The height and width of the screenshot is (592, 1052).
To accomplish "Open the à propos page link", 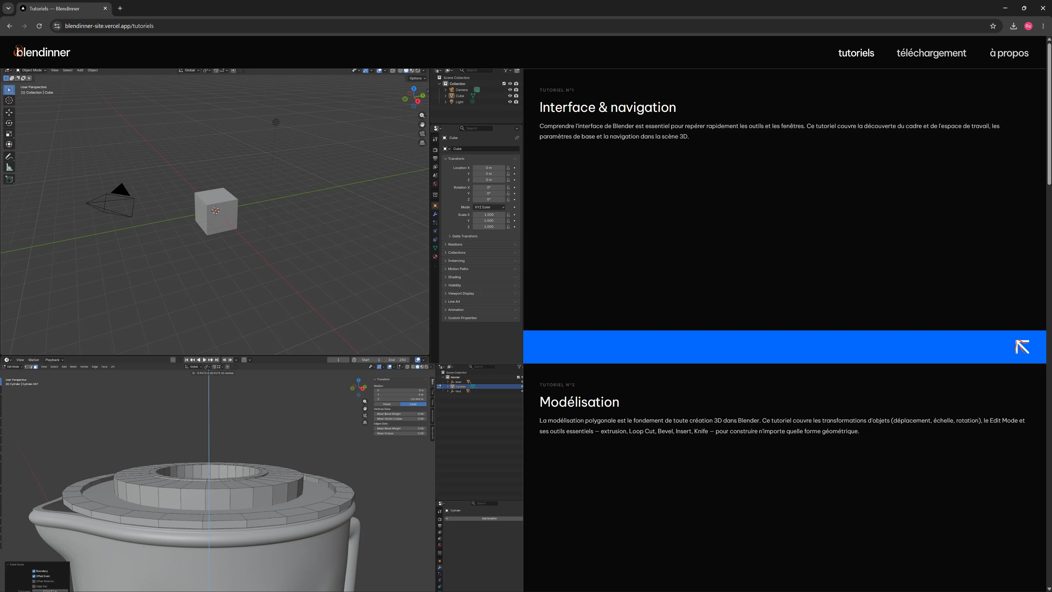I will click(1009, 53).
